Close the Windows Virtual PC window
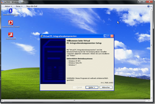This screenshot has height=104, width=155. click(149, 1)
